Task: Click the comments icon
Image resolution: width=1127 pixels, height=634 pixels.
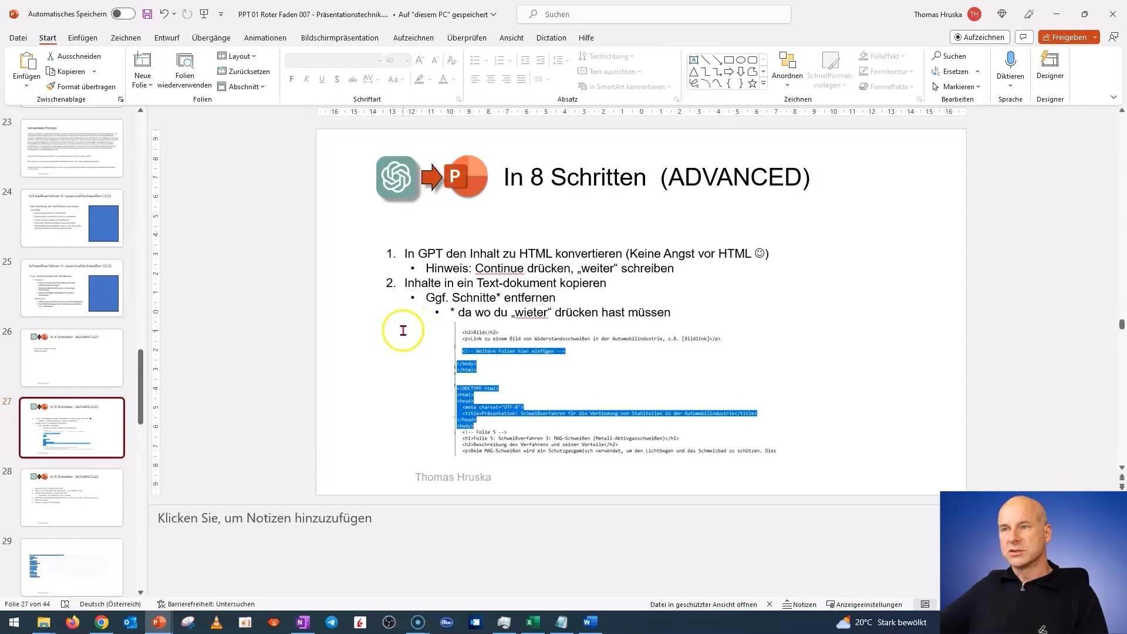Action: pos(1024,37)
